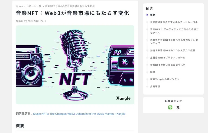The height and width of the screenshot is (133, 208).
Task: Share the article on X icon
Action: click(178, 107)
